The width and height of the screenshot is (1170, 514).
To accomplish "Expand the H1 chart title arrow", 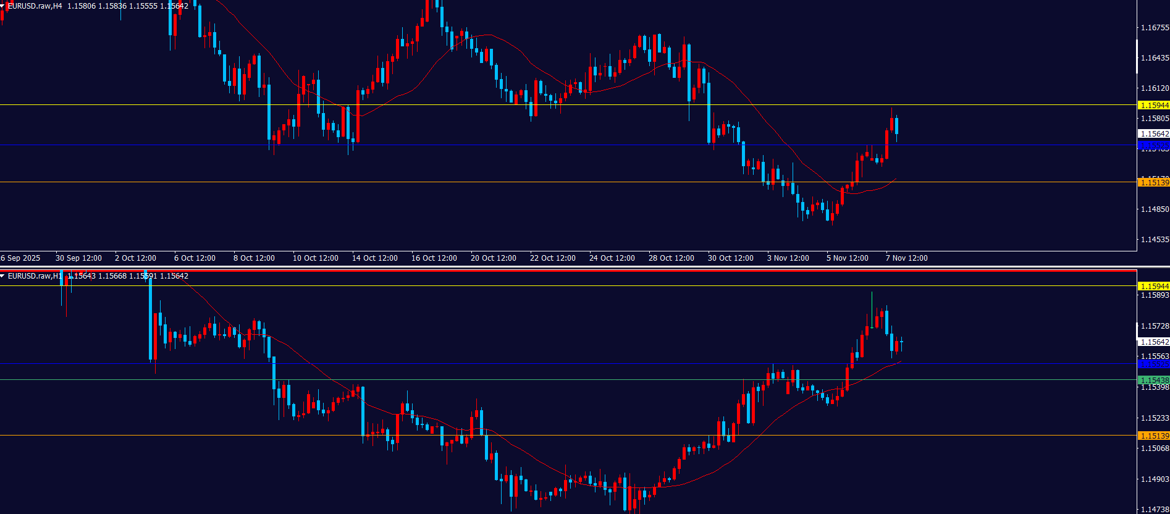I will coord(3,276).
